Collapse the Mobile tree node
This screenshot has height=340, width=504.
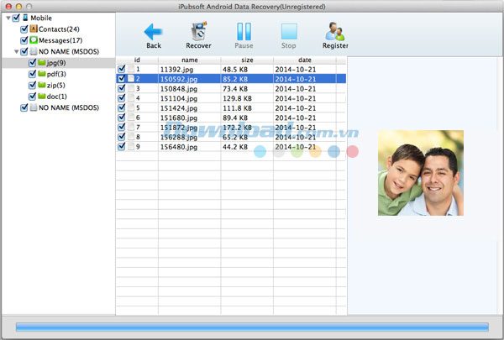pyautogui.click(x=8, y=18)
